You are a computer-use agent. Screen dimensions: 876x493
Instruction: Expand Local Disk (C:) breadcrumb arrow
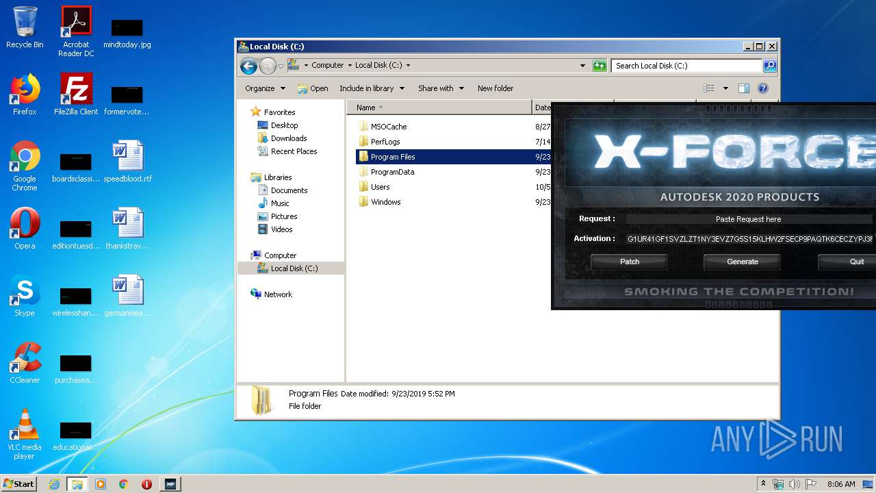point(409,66)
